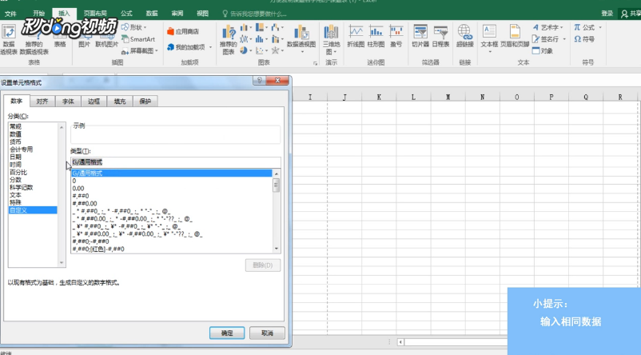Screen dimensions: 641x355
Task: Insert a Slicer (切片器)
Action: [420, 36]
